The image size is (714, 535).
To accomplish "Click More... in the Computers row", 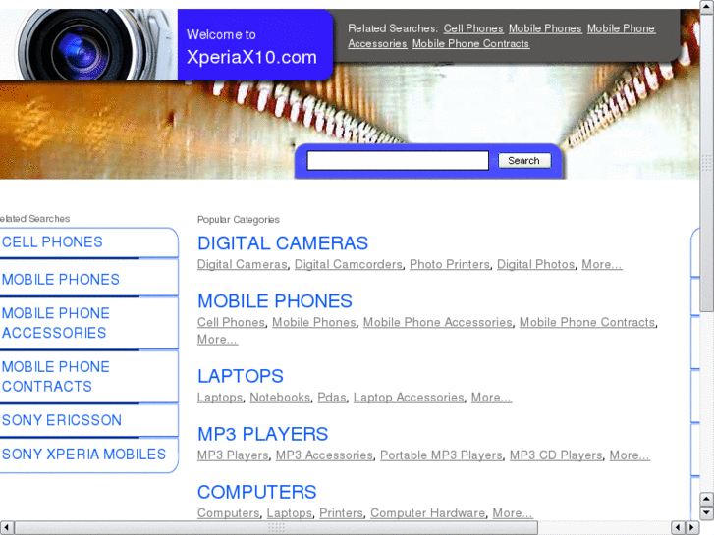I will [x=513, y=513].
